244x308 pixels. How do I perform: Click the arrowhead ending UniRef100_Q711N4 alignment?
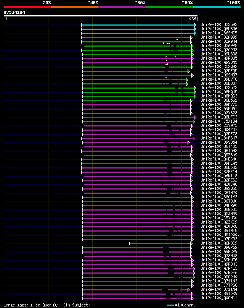pos(189,290)
